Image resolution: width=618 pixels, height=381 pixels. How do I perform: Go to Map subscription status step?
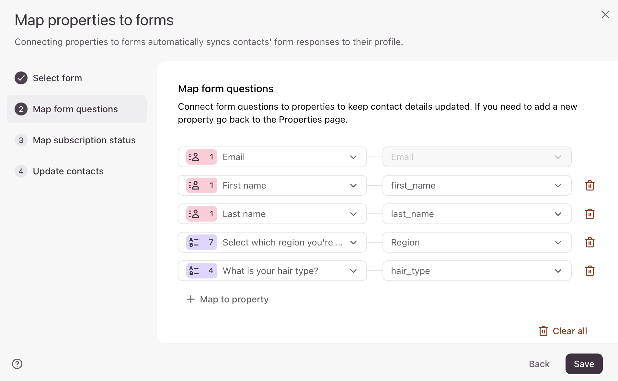point(77,140)
